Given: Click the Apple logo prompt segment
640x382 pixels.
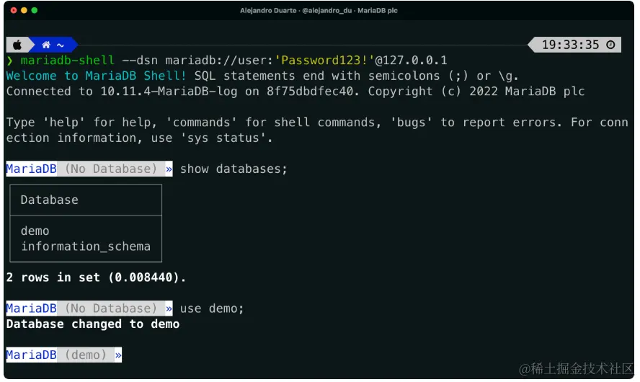Looking at the screenshot, I should [x=17, y=45].
